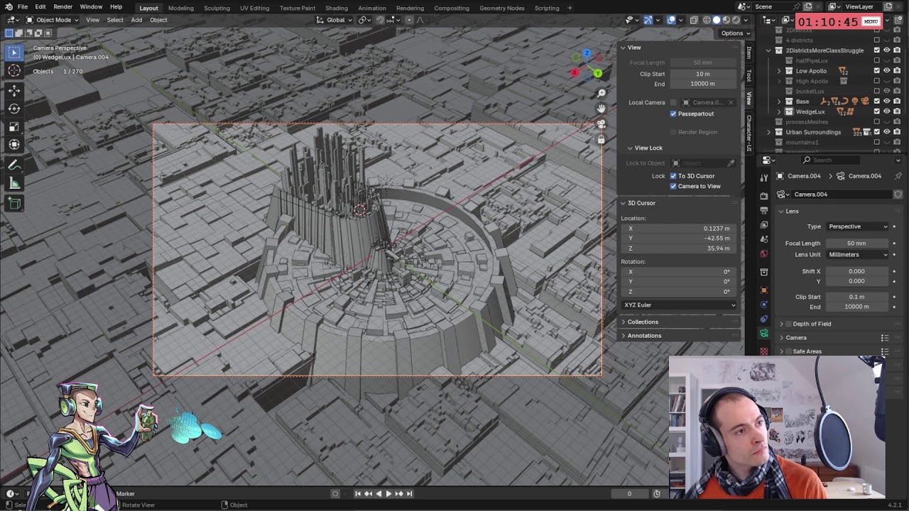This screenshot has height=511, width=909.
Task: Click the Add Cube tool
Action: click(14, 204)
